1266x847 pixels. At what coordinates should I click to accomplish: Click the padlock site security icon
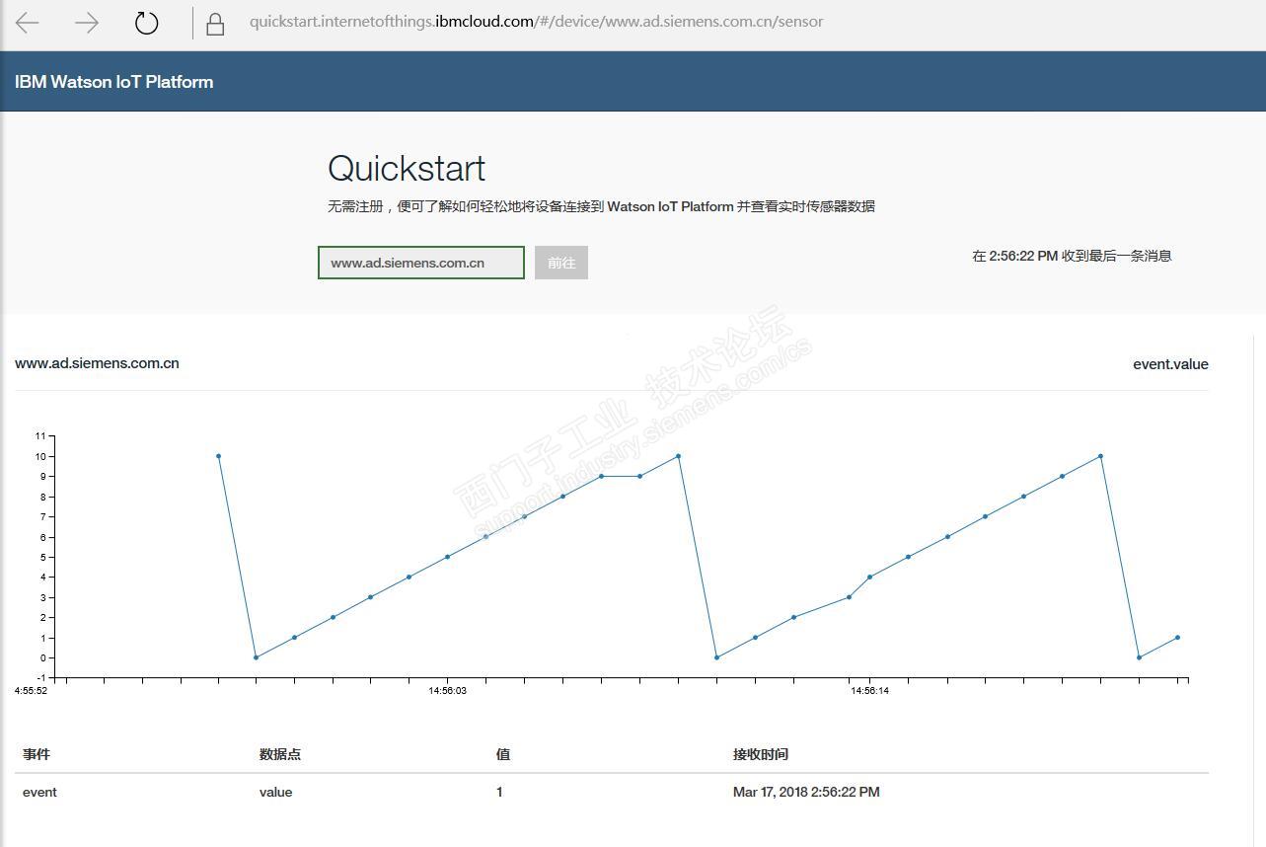(215, 25)
